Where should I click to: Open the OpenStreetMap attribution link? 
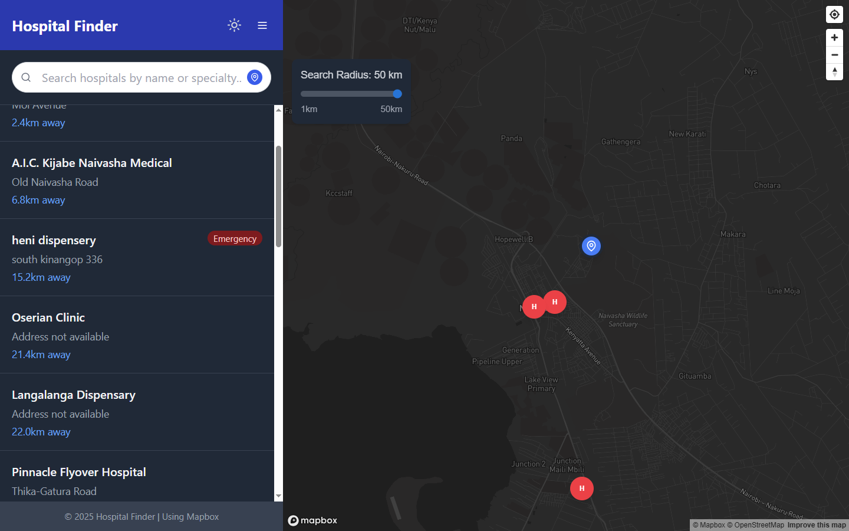point(755,525)
